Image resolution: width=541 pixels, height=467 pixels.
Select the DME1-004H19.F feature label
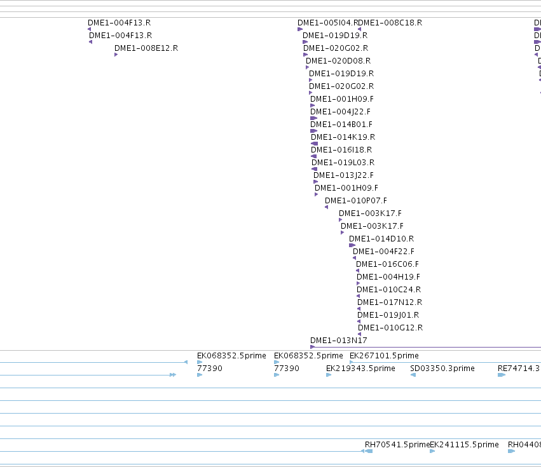[x=388, y=277]
